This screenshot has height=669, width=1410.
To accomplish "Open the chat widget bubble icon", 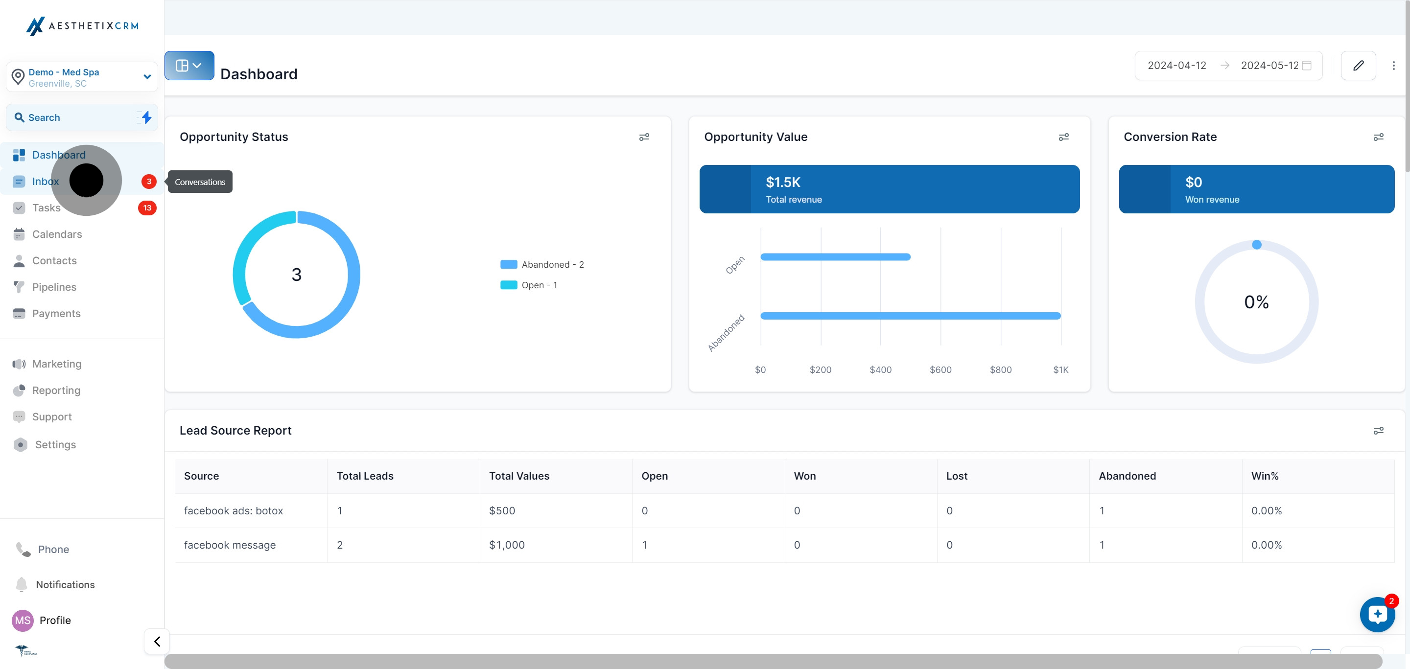I will click(x=1377, y=614).
